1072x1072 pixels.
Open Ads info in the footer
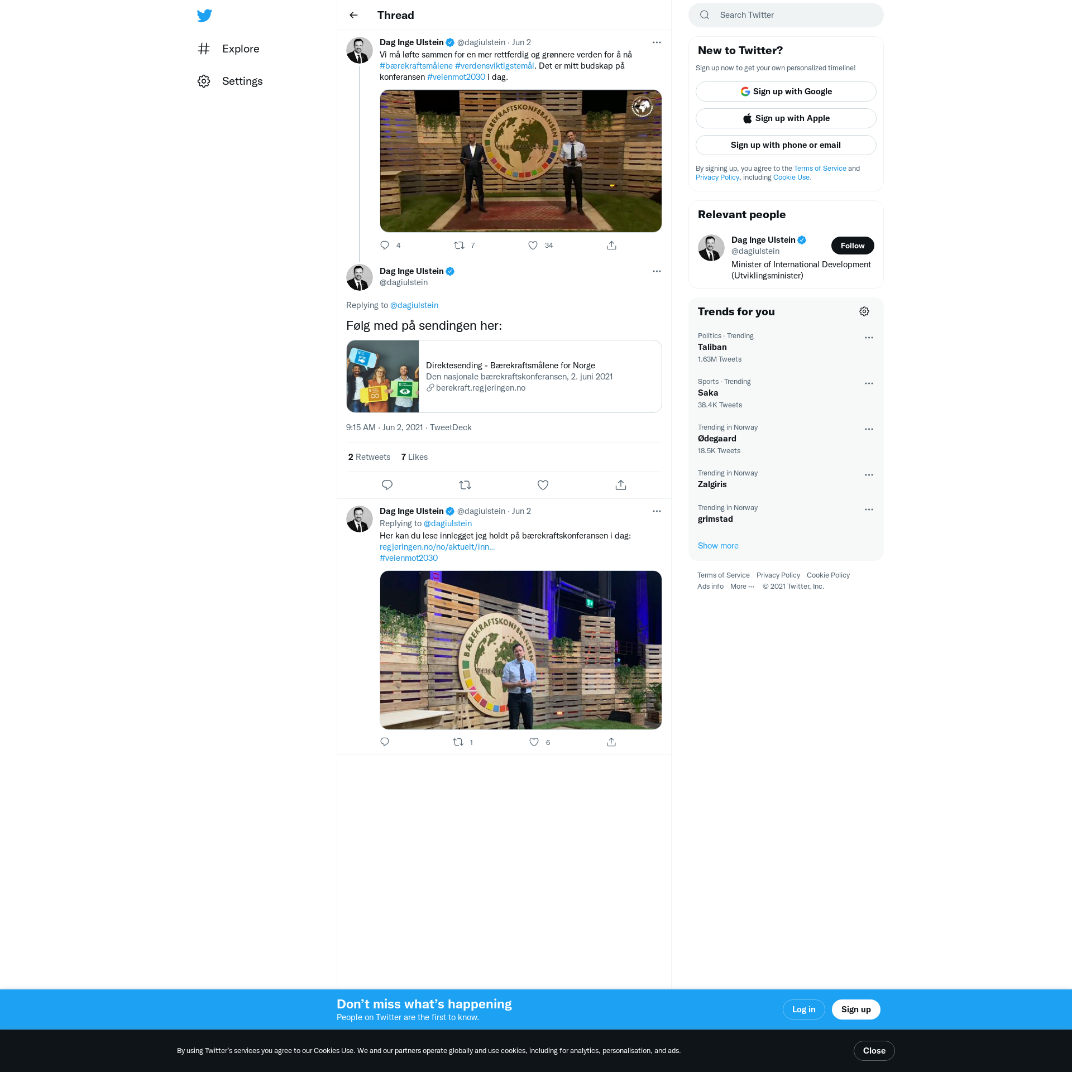point(710,587)
